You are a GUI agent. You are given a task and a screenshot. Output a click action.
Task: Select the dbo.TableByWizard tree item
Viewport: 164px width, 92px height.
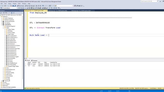pyautogui.click(x=12, y=63)
